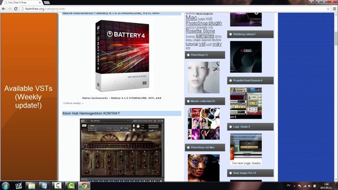Open the Logic Studio 9 sidebar header
This screenshot has width=338, height=190.
point(250,127)
